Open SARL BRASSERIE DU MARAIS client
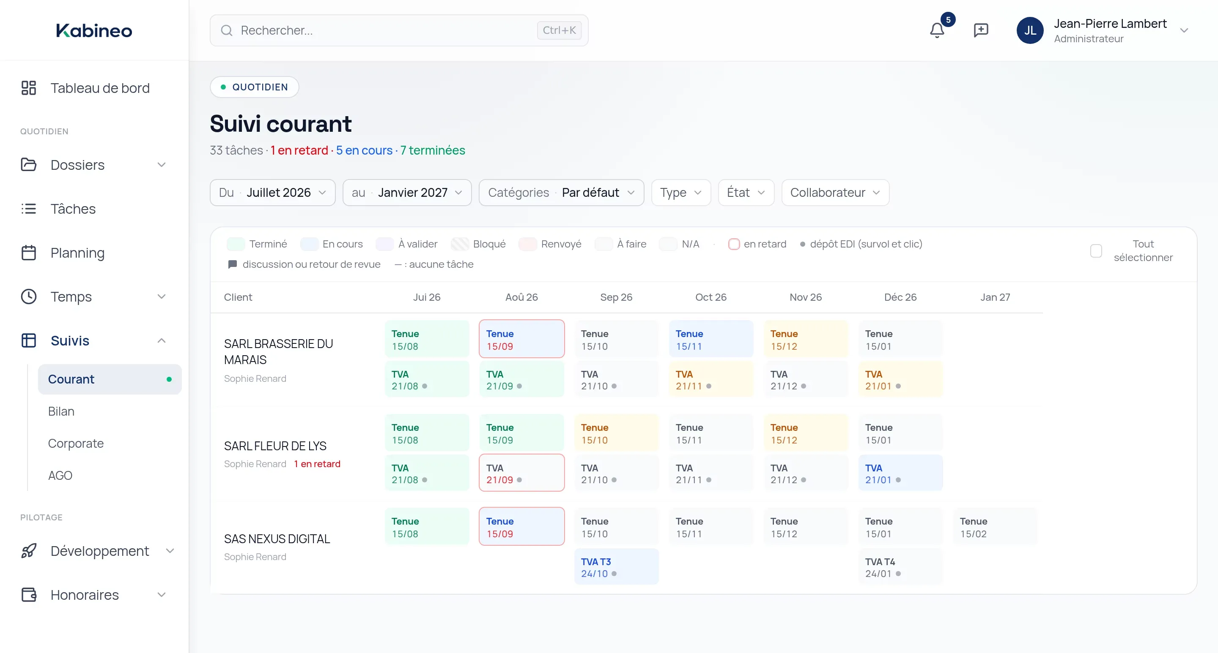The width and height of the screenshot is (1218, 653). (279, 352)
